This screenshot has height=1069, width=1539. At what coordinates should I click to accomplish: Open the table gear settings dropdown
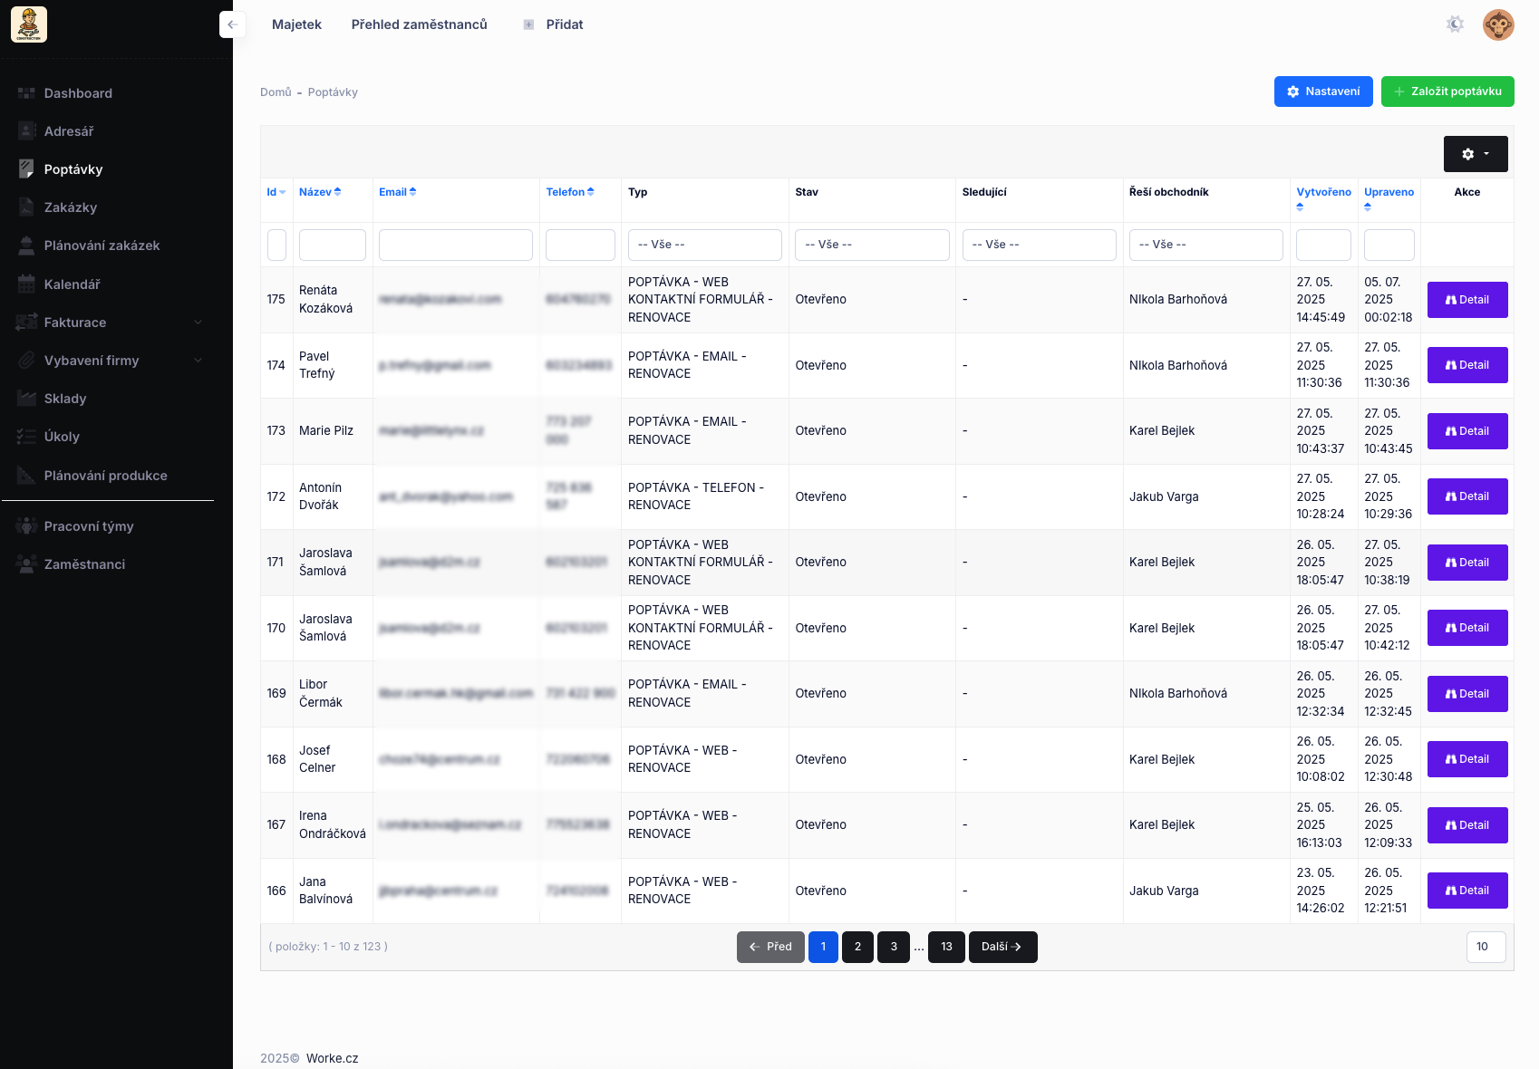(x=1476, y=154)
